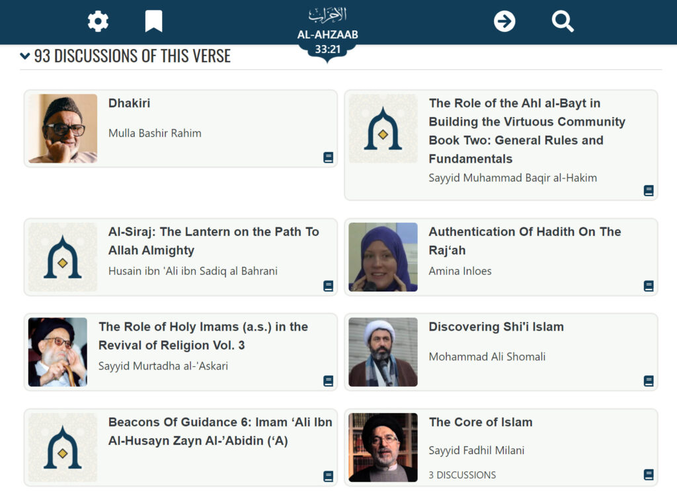Expand 3 Discussions under The Core of Islam
The image size is (677, 497).
462,475
